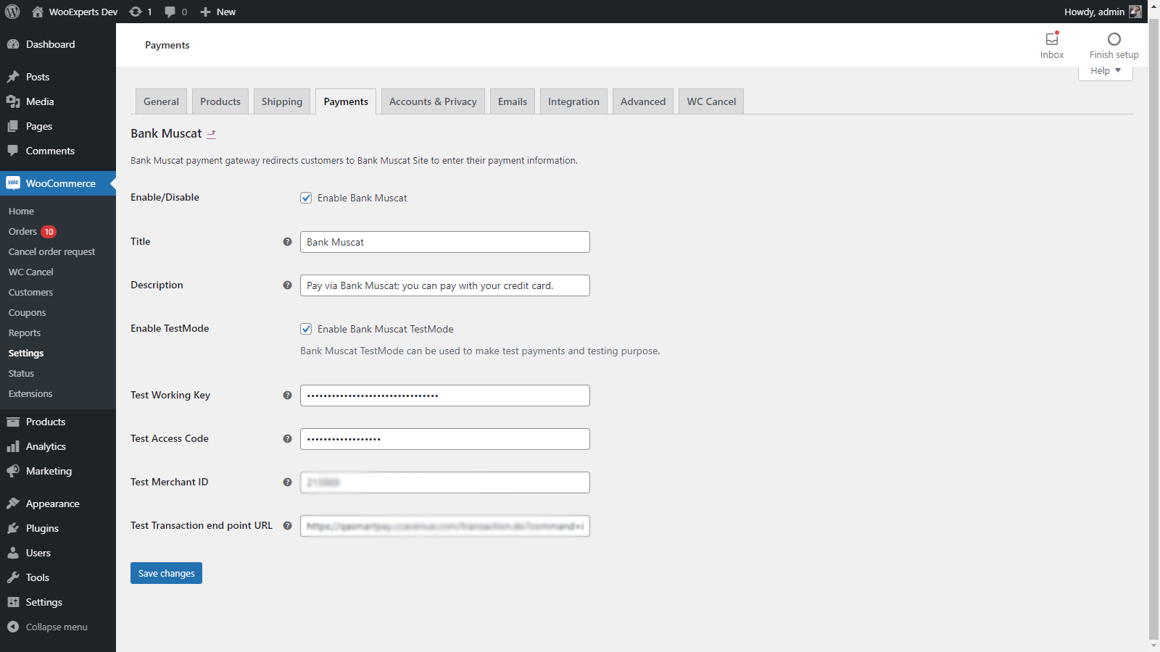The image size is (1160, 652).
Task: Open the admin user avatar
Action: click(x=1135, y=12)
